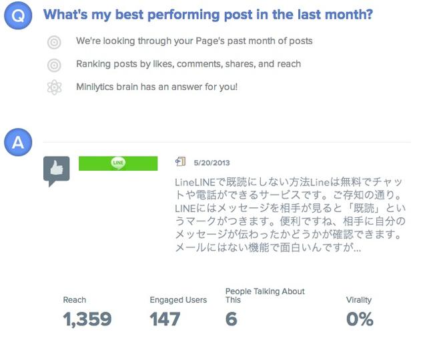427x350 pixels.
Task: Click the thumbs-up like speech bubble icon
Action: pyautogui.click(x=56, y=170)
